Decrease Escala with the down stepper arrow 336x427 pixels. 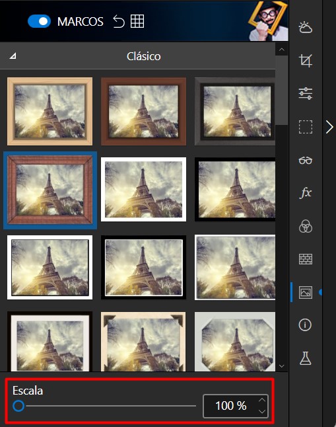[x=261, y=412]
